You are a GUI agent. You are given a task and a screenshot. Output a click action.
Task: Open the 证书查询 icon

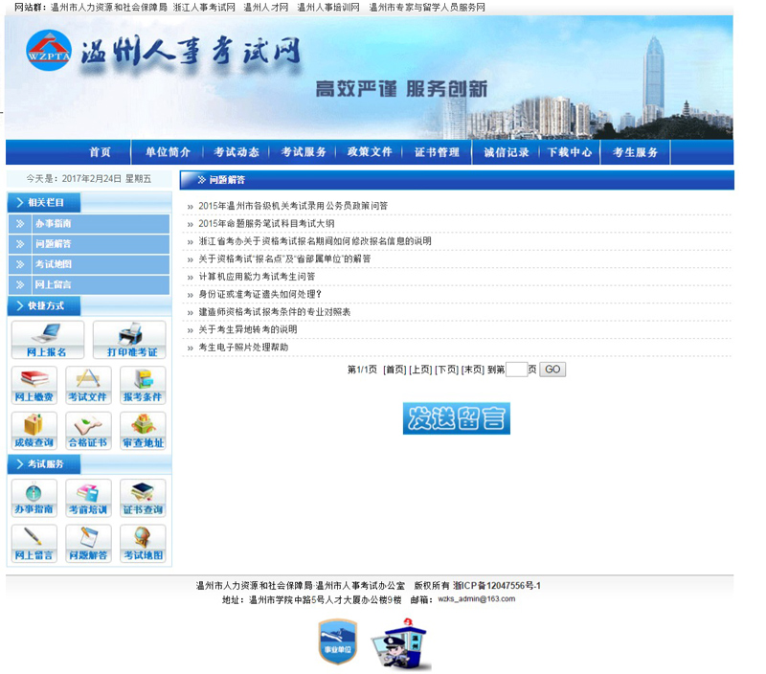click(143, 498)
